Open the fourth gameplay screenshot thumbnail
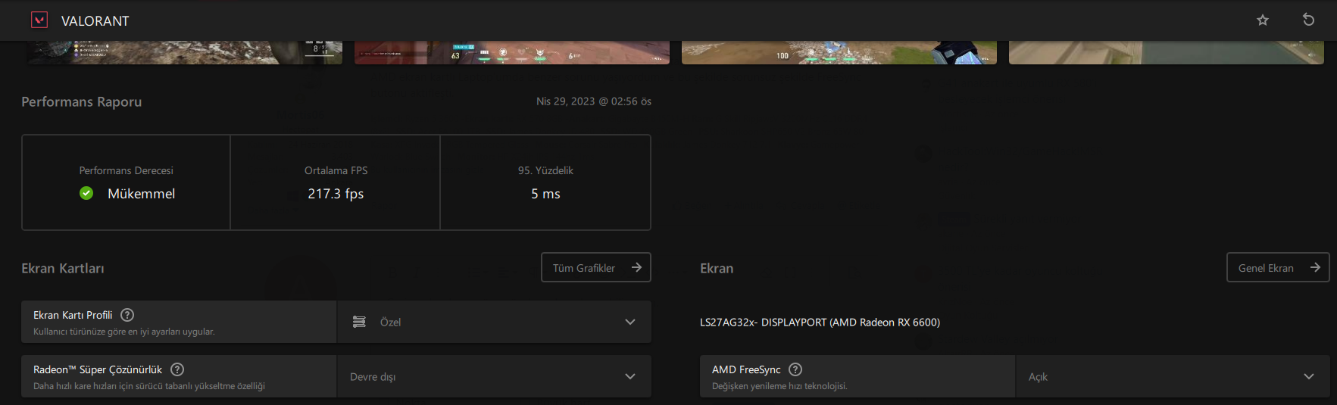This screenshot has height=405, width=1337. (x=1167, y=52)
